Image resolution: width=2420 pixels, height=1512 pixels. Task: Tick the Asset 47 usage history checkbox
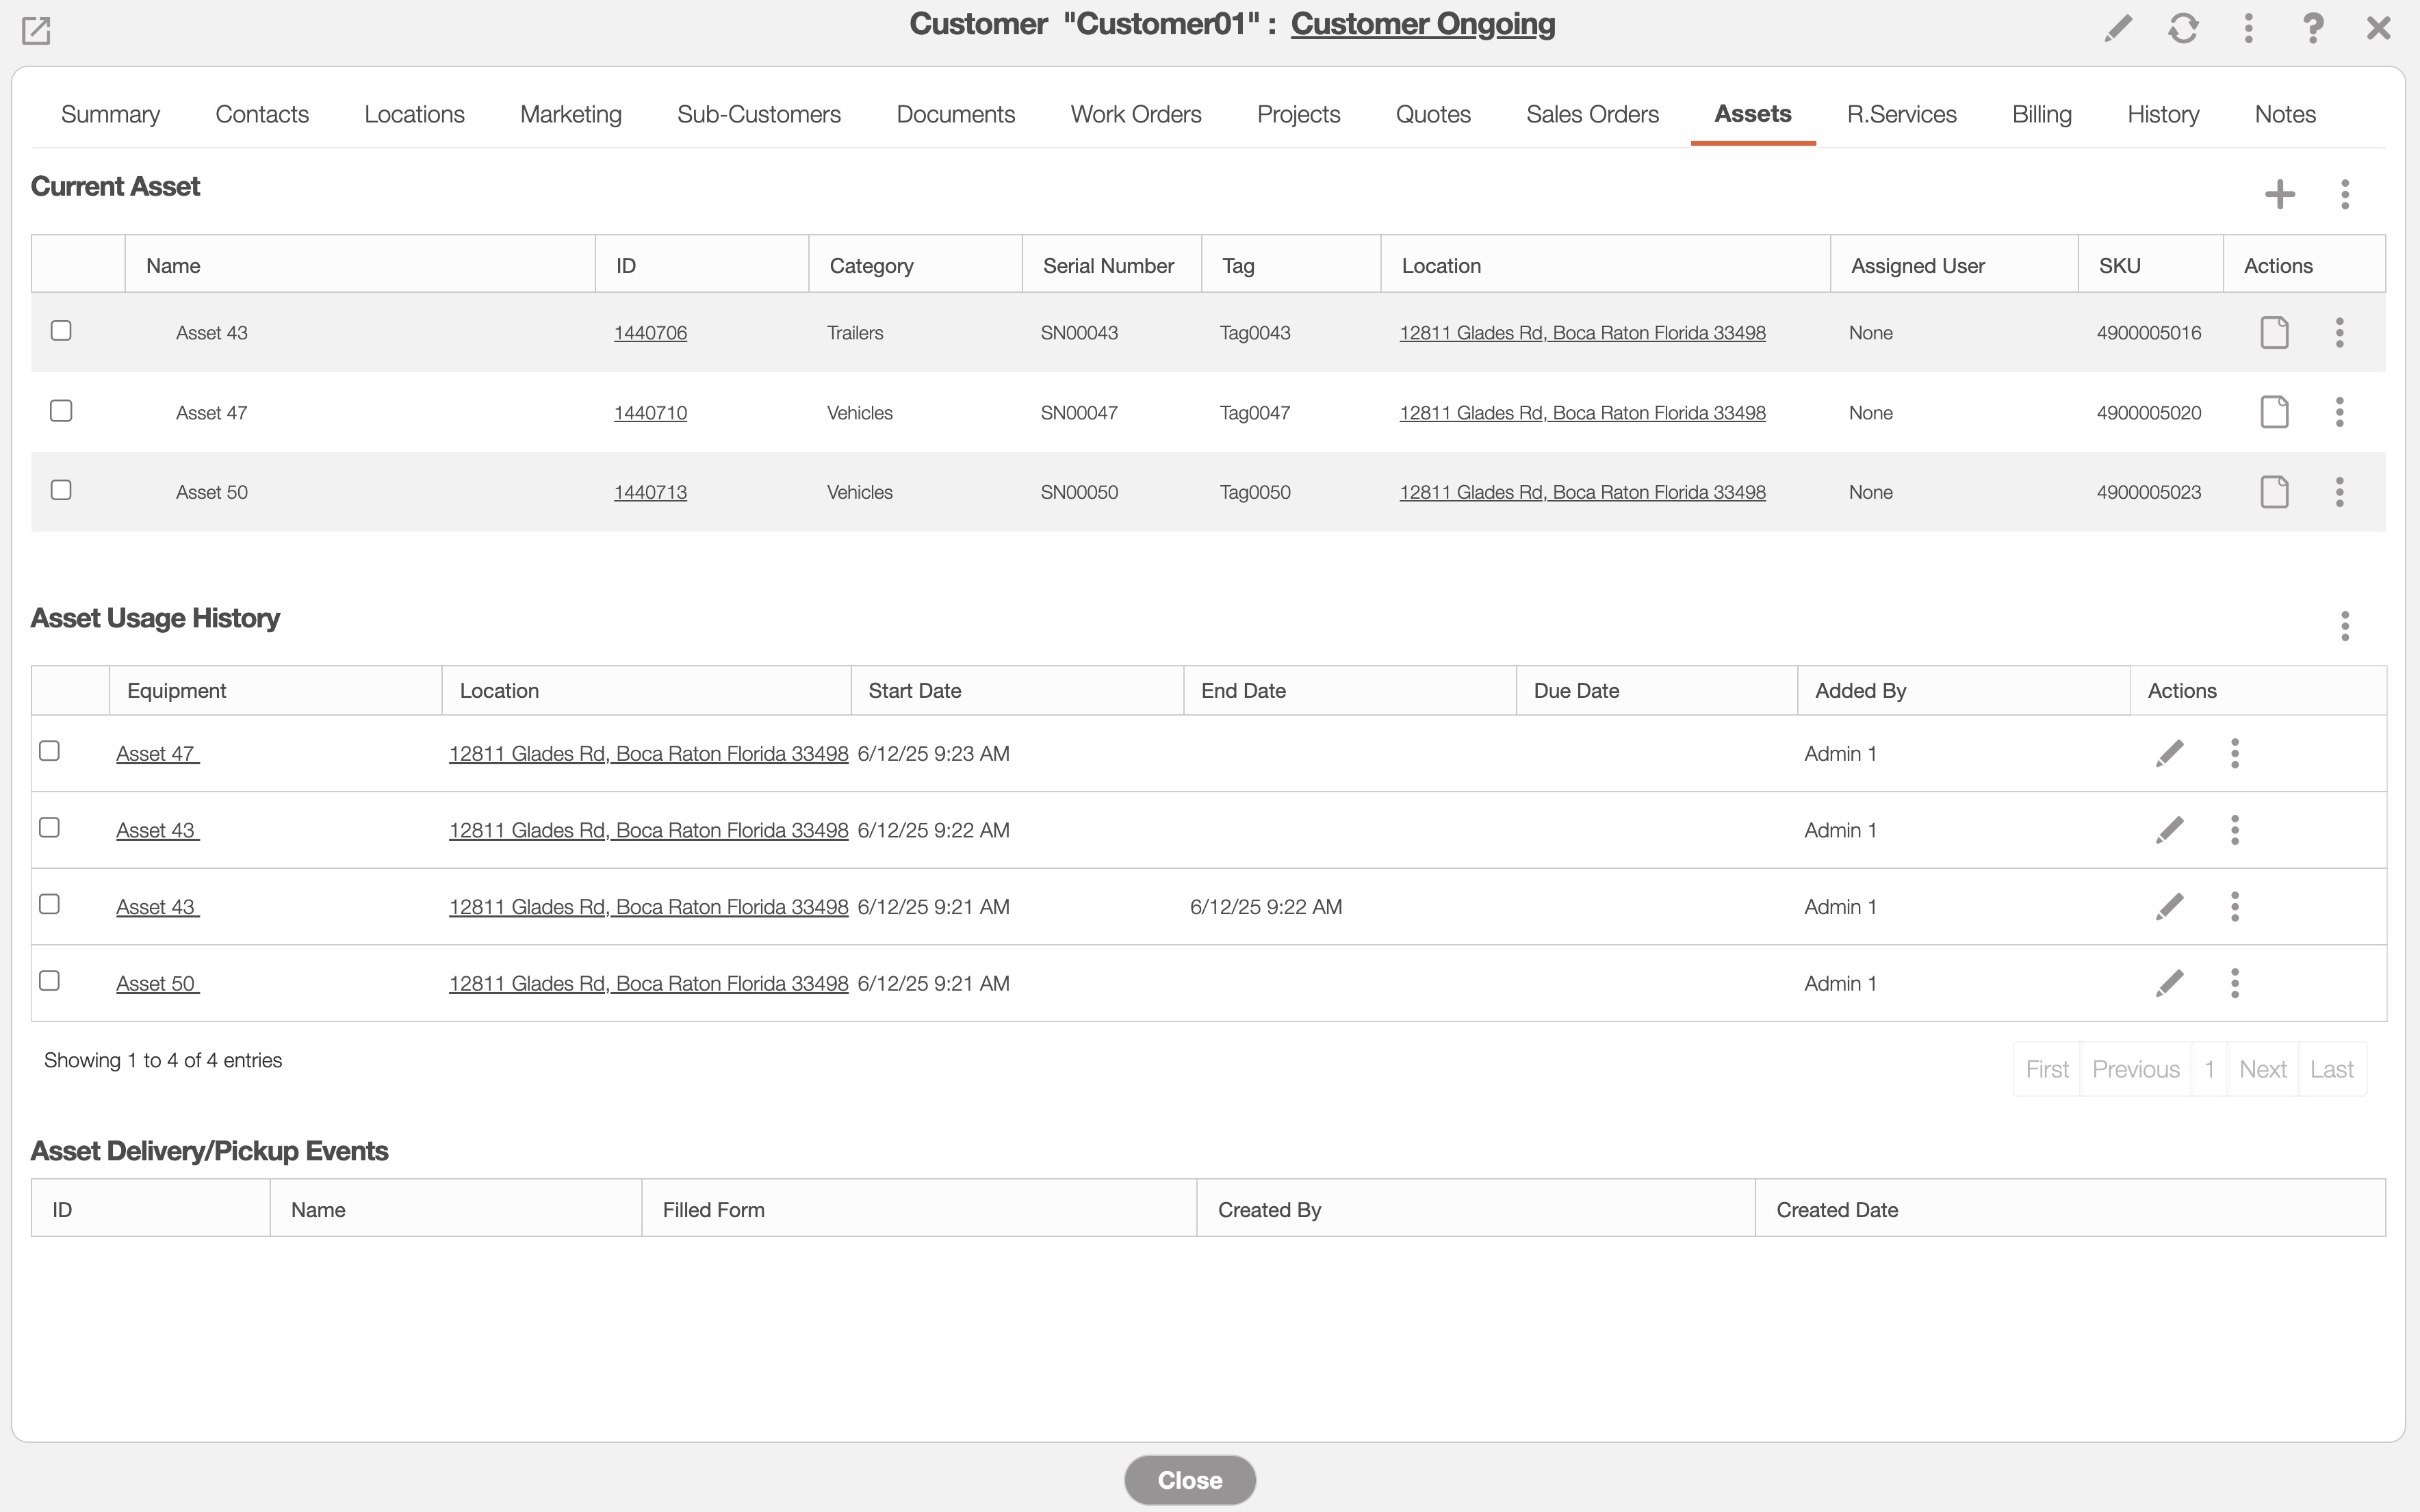[x=49, y=751]
